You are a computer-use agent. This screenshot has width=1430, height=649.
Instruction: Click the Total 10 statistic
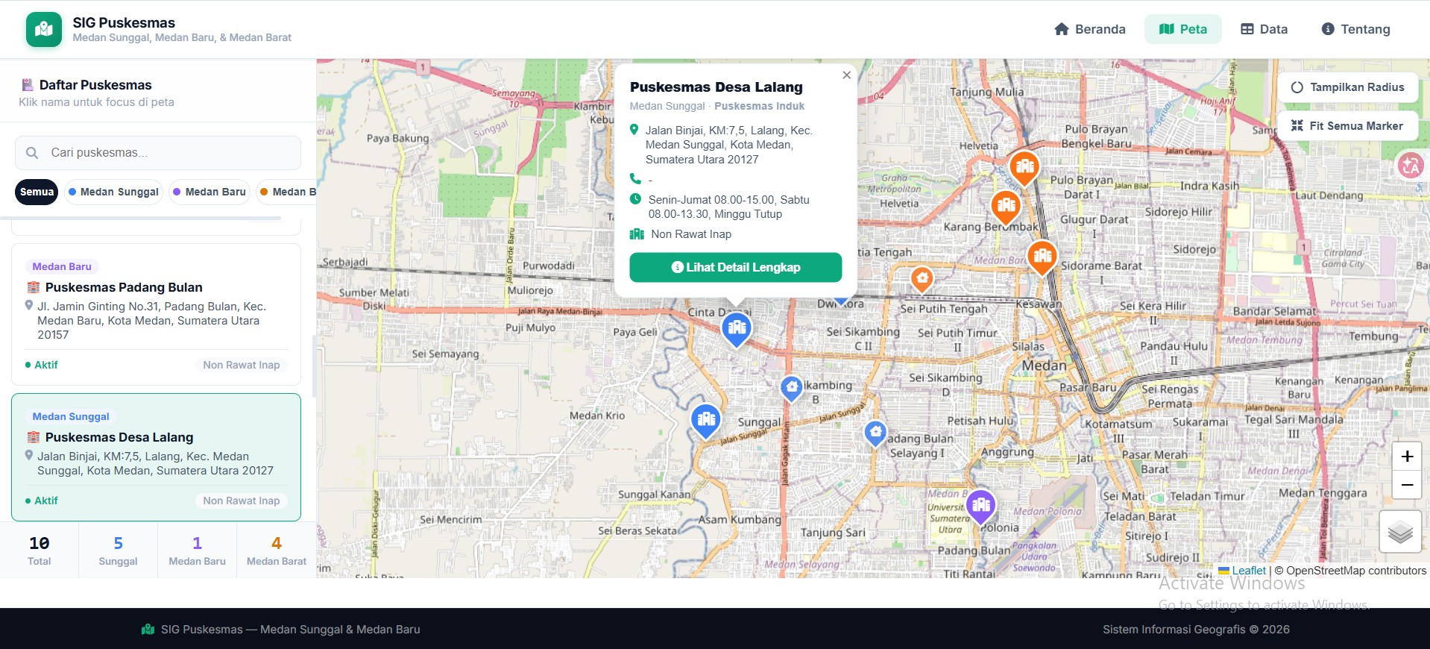click(x=40, y=551)
